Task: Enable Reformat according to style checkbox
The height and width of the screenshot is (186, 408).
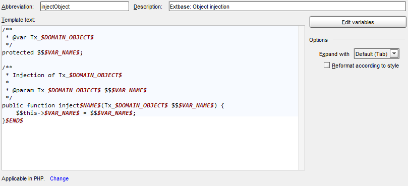Action: tap(327, 66)
